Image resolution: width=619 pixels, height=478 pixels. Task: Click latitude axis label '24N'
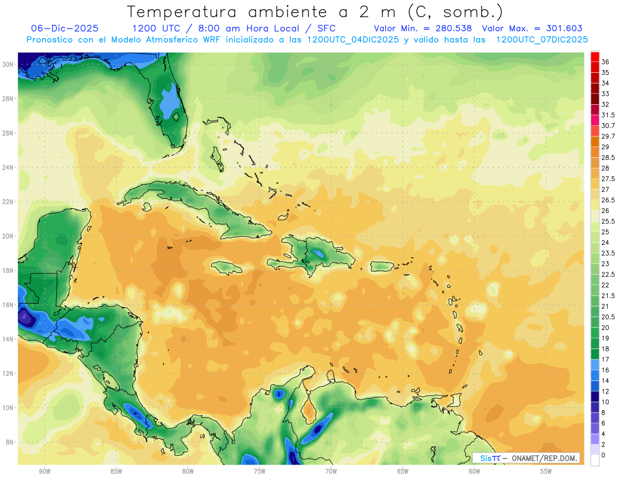[8, 168]
